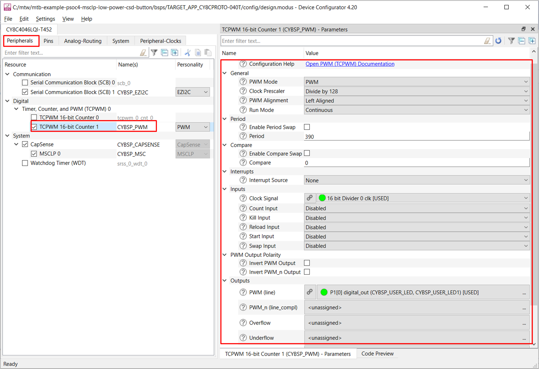The width and height of the screenshot is (539, 369).
Task: Open the EZI2C personality dropdown
Action: (x=192, y=92)
